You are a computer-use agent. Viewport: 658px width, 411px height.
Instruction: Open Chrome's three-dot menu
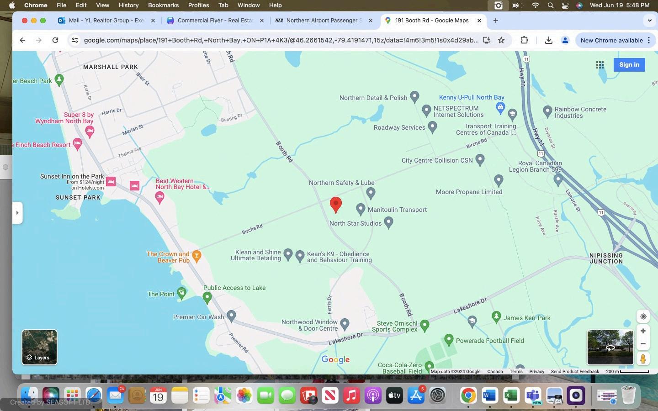click(649, 40)
